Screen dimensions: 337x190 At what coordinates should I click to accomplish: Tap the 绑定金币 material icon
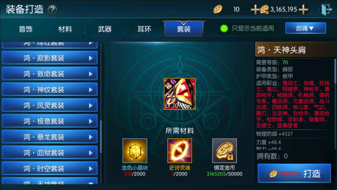point(225,151)
